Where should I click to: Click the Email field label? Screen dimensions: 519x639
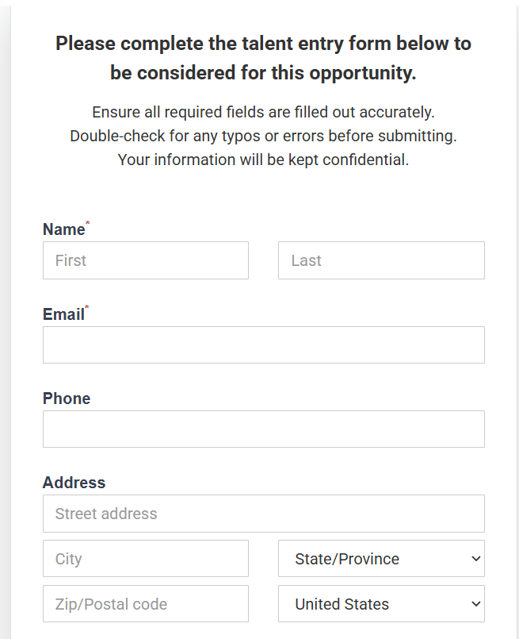click(x=63, y=314)
